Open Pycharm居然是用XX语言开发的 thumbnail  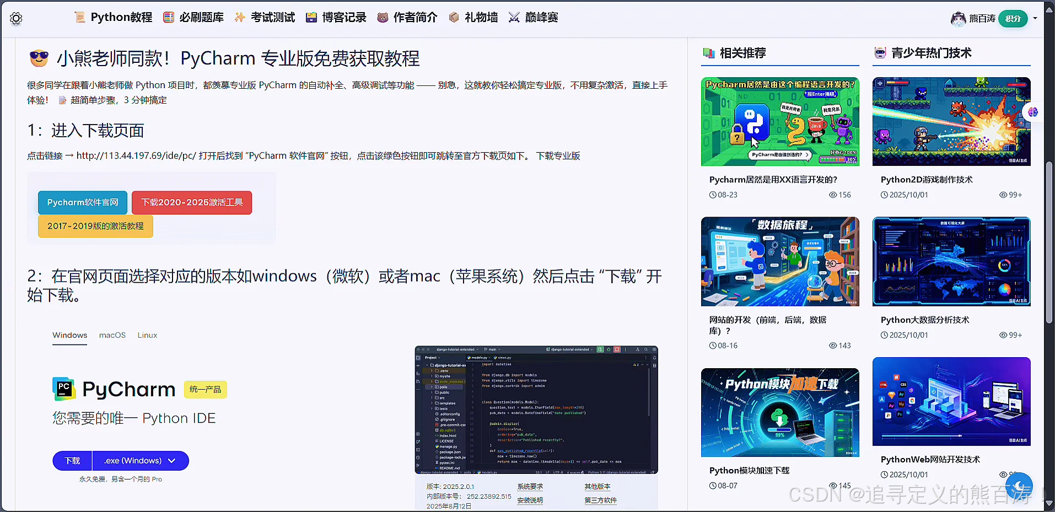click(x=780, y=122)
